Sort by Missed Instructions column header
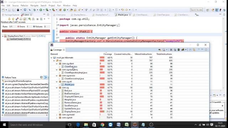This screenshot has height=128, width=228. (x=143, y=54)
